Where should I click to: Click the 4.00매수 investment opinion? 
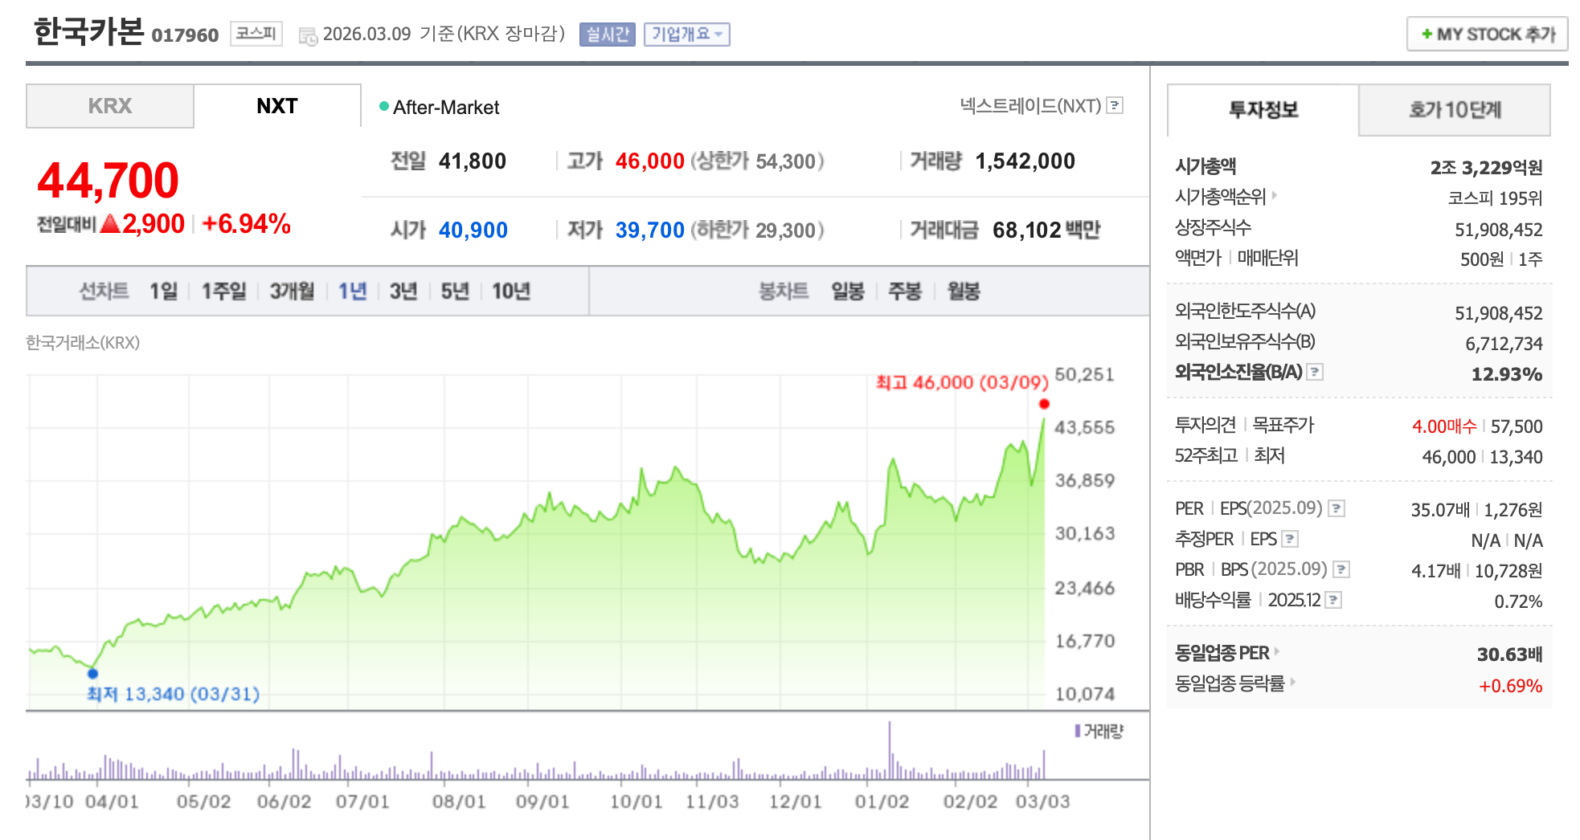point(1444,426)
